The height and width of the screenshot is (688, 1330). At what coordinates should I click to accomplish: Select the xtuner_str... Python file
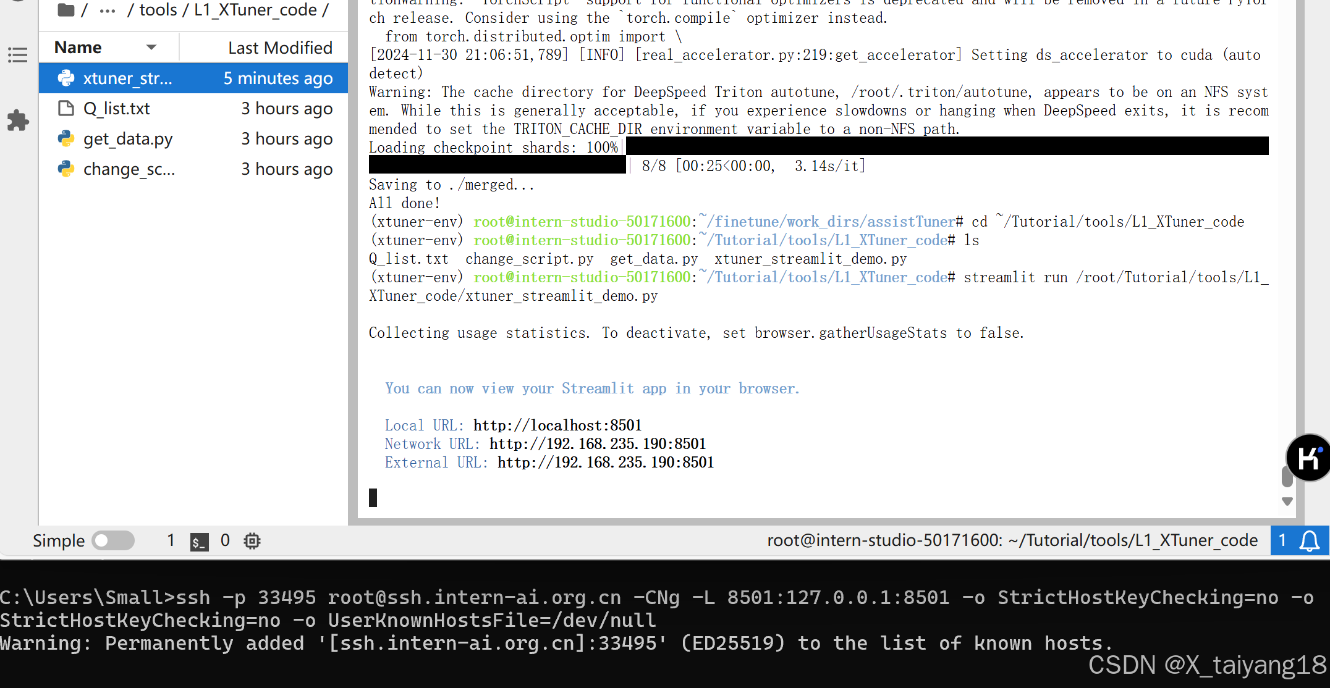127,78
